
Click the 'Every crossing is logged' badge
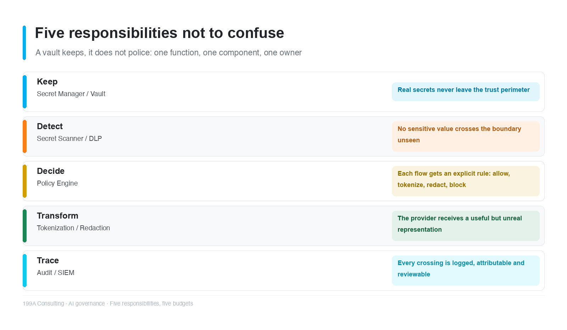click(x=466, y=270)
